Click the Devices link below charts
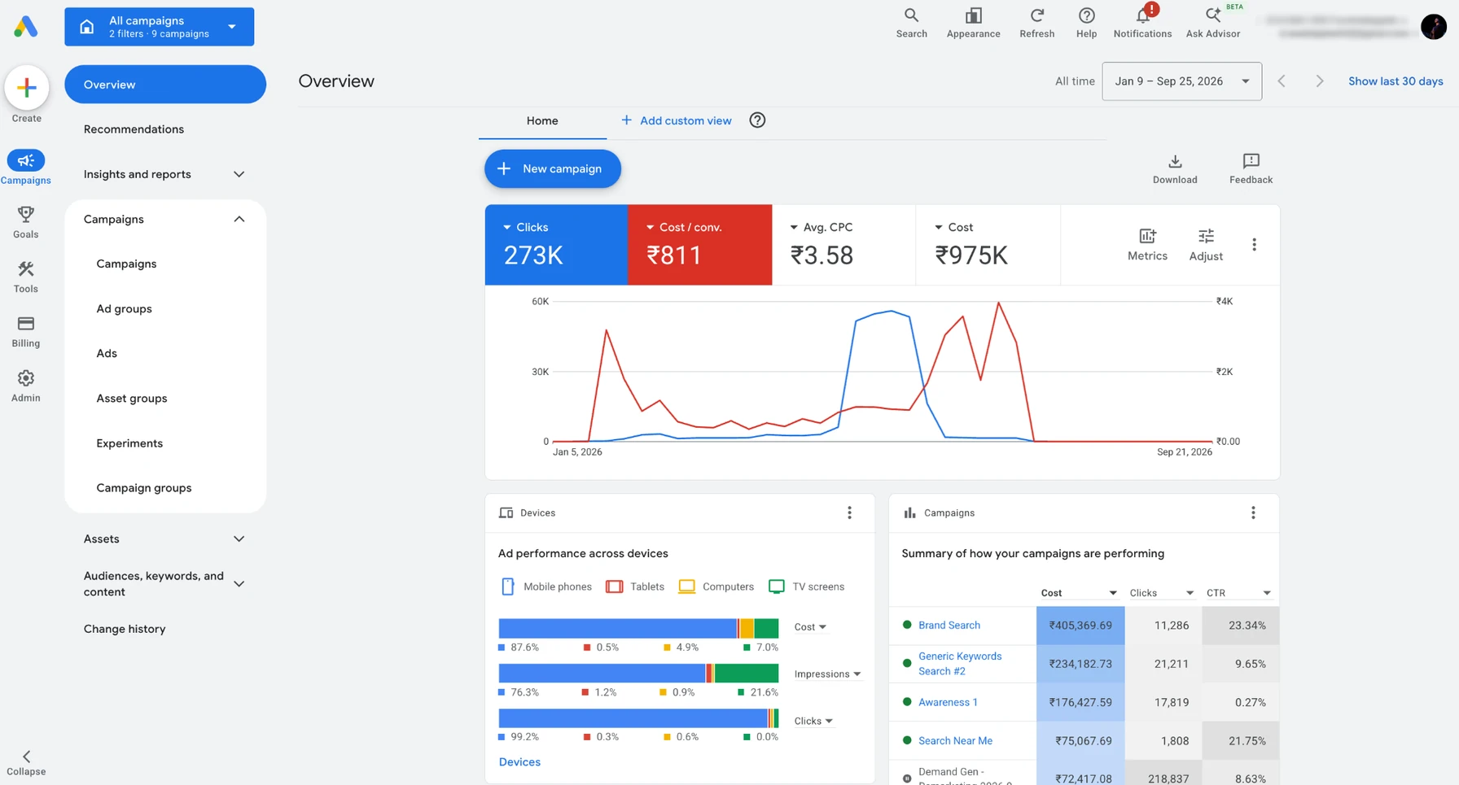The height and width of the screenshot is (785, 1459). click(519, 762)
